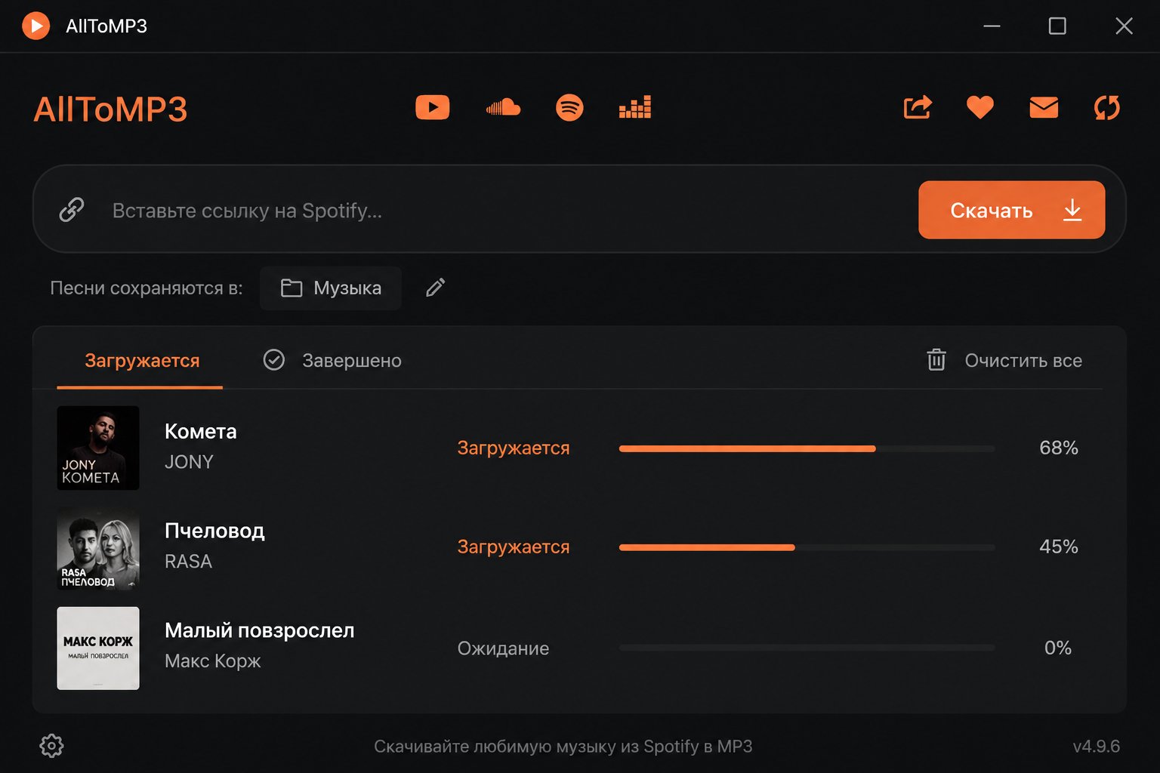This screenshot has width=1160, height=773.
Task: Click the share icon in header
Action: click(x=918, y=108)
